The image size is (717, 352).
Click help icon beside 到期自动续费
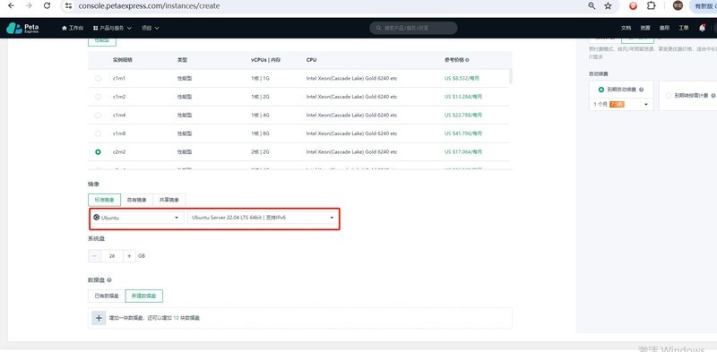pyautogui.click(x=641, y=90)
